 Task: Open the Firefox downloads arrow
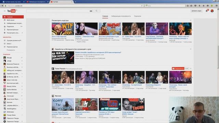(199, 6)
